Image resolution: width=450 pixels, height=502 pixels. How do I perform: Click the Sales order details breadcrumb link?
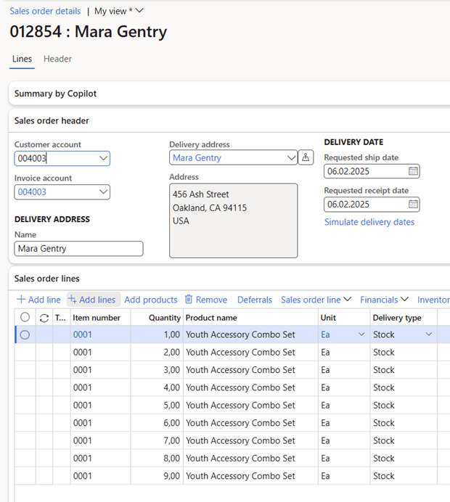[x=45, y=11]
